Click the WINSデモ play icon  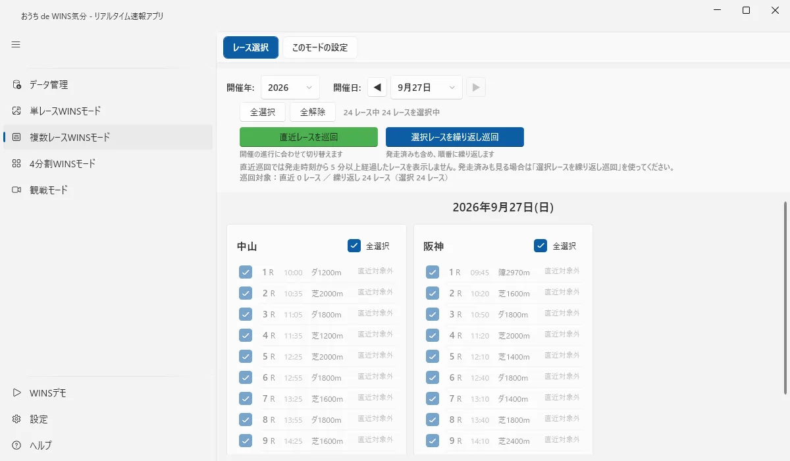[16, 393]
